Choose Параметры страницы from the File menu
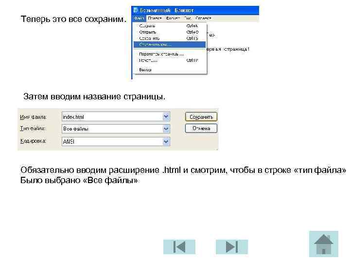This screenshot has height=263, width=350. (170, 54)
